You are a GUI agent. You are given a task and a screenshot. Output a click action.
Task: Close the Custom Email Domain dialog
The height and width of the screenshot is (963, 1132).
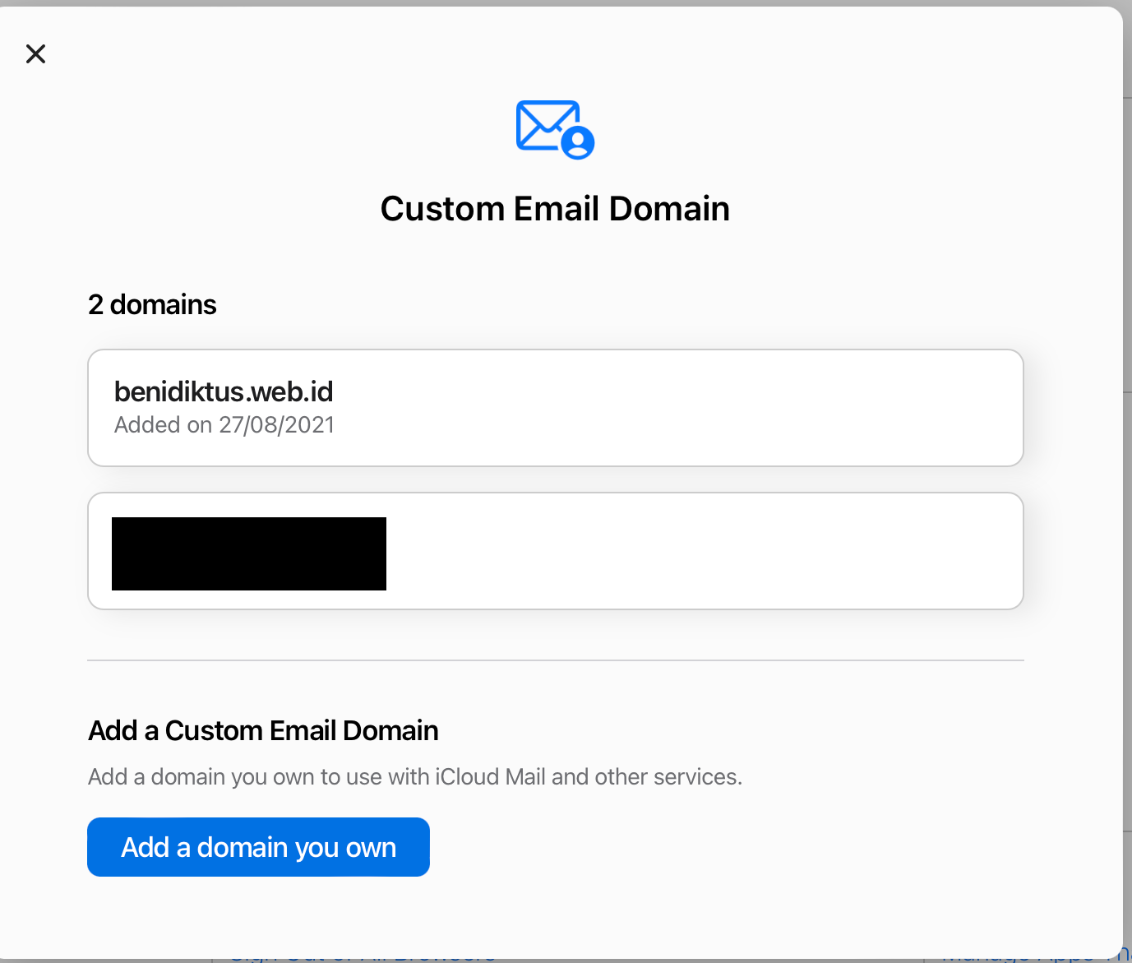(35, 54)
